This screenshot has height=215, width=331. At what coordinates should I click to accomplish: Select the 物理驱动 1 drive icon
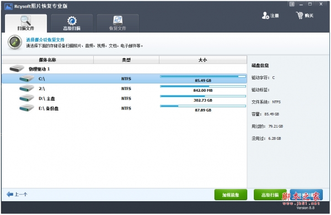[x=17, y=69]
